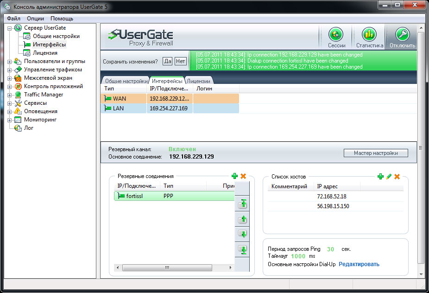Add a reserve connection with green plus
429x293 pixels.
tap(234, 176)
